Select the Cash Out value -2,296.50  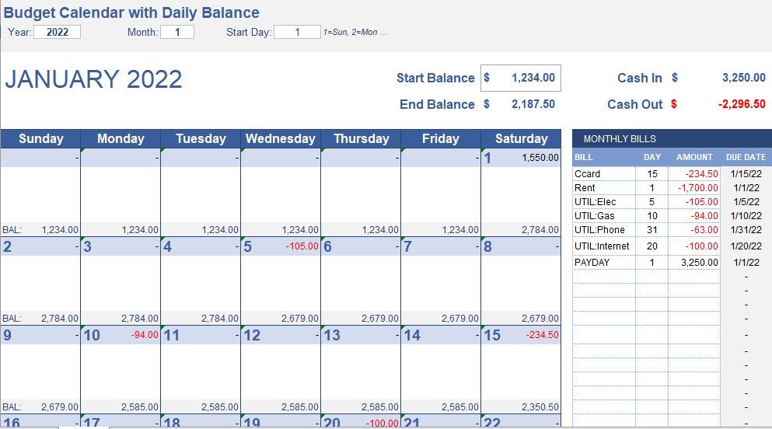[x=742, y=104]
